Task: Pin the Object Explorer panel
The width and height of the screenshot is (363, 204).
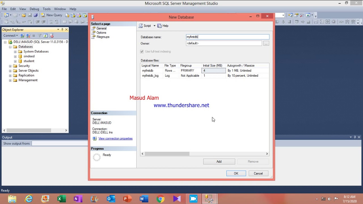Action: pyautogui.click(x=62, y=29)
